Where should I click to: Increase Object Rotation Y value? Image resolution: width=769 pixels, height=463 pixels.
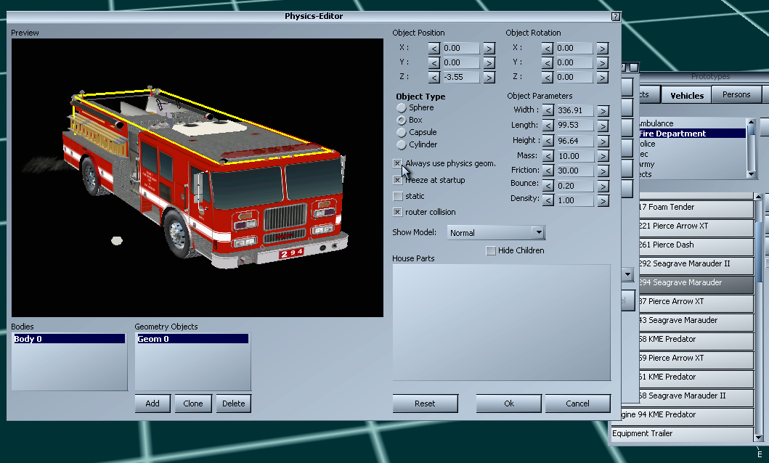pyautogui.click(x=602, y=62)
